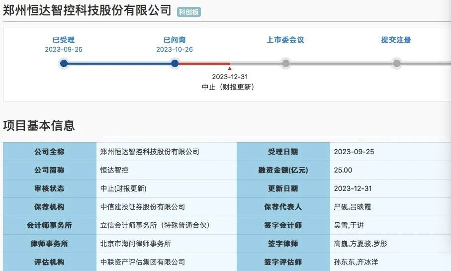Click the 科创板 badge next to company name
The width and height of the screenshot is (451, 271).
coord(188,12)
